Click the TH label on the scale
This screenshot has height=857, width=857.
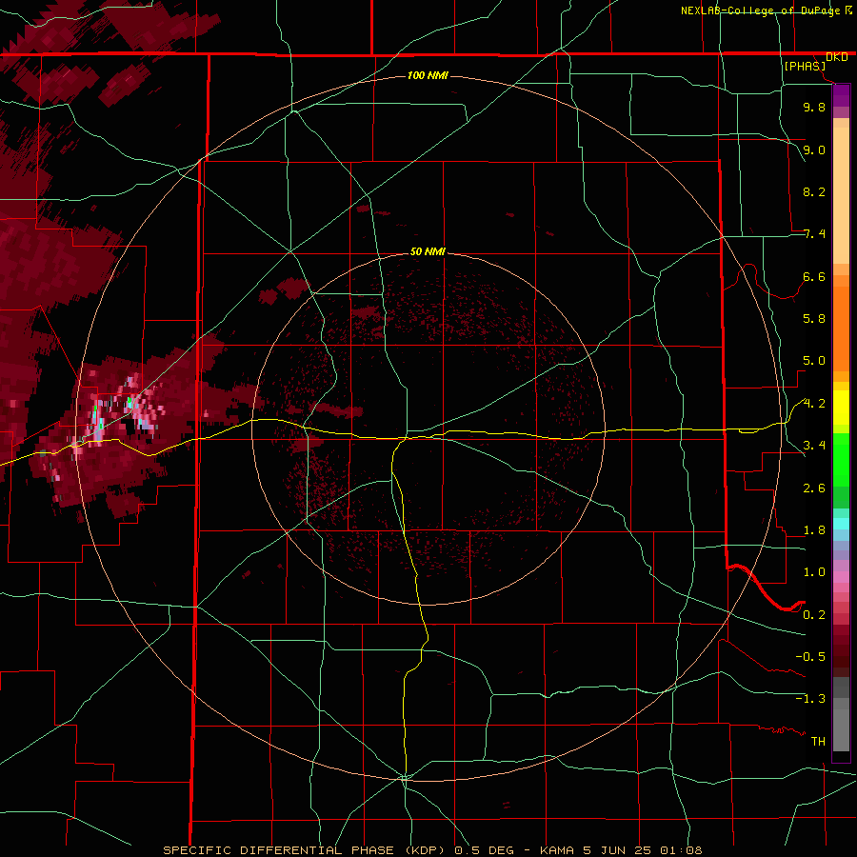[x=818, y=742]
